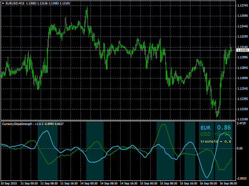The image size is (249, 186).
Task: Click the 16 Sep 08:30 time label
Action: pos(228,184)
